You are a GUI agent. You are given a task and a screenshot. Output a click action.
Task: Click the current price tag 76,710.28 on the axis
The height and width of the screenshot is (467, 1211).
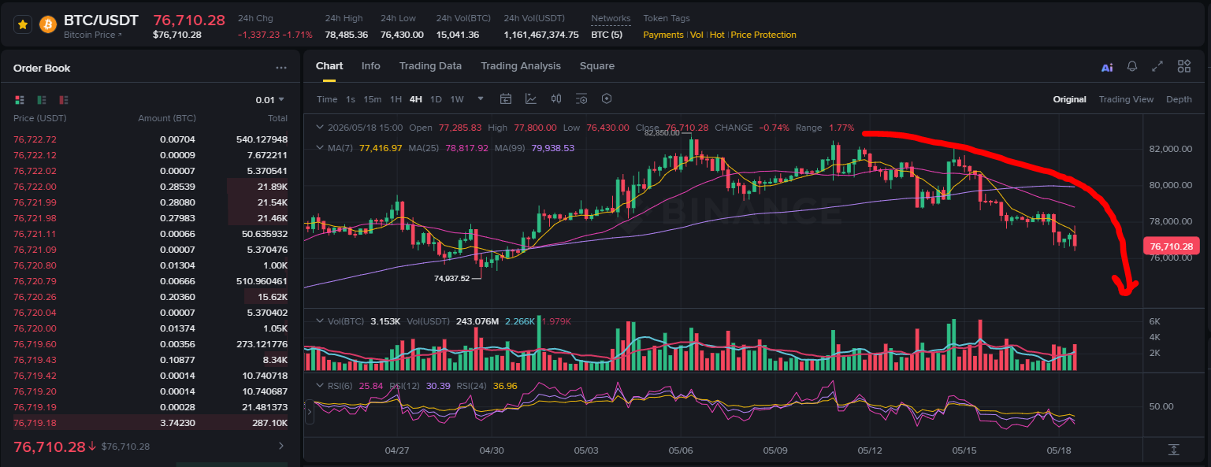[1172, 246]
